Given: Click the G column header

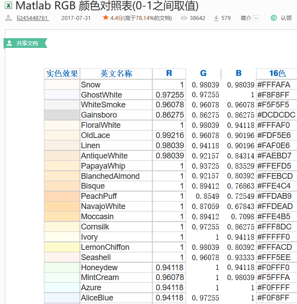Looking at the screenshot, I should [x=203, y=74].
